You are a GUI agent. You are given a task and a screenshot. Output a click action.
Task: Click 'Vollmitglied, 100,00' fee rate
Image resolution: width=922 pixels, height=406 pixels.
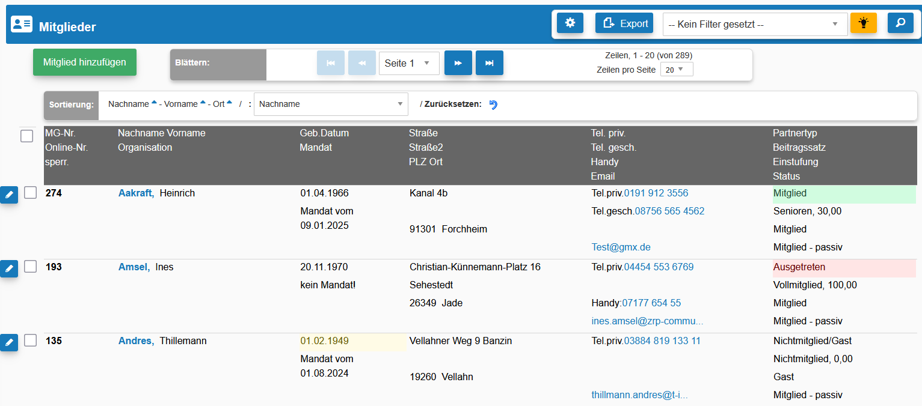coord(815,285)
